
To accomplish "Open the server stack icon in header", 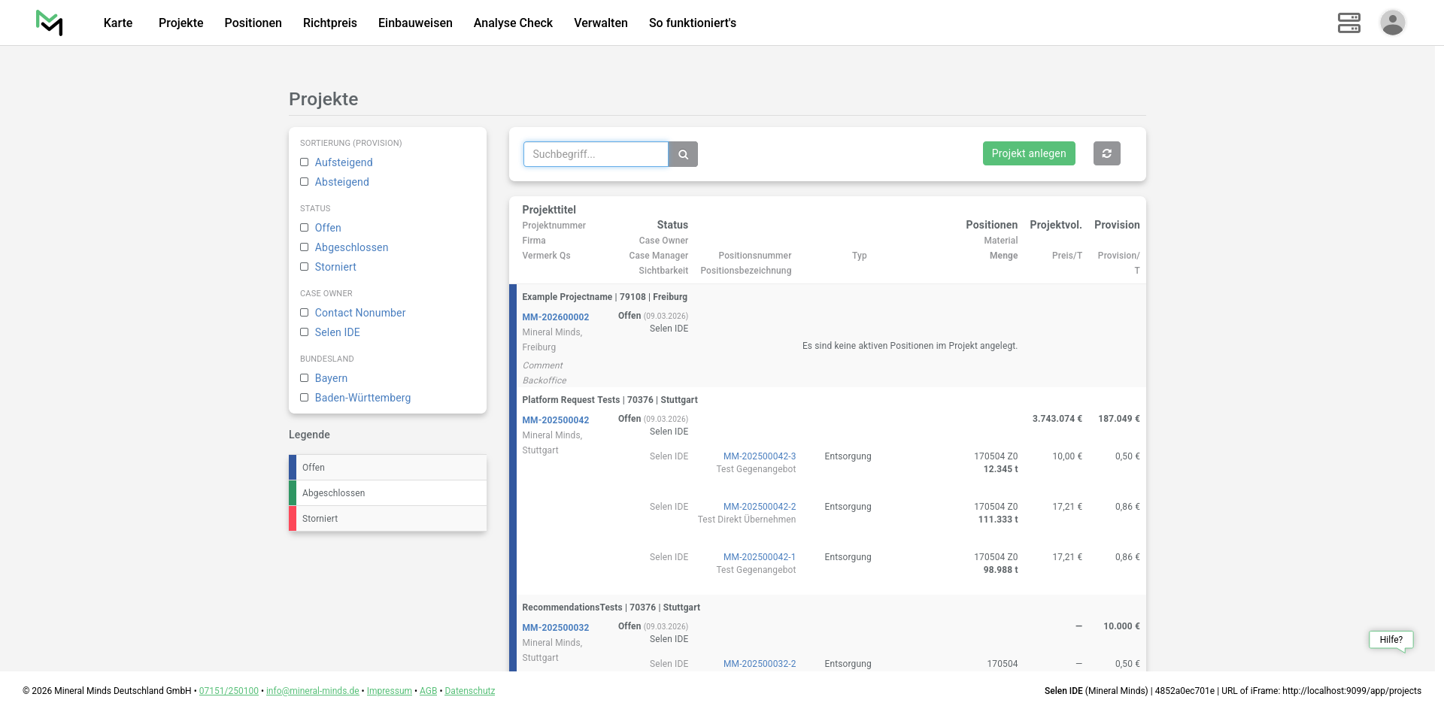I will tap(1348, 23).
